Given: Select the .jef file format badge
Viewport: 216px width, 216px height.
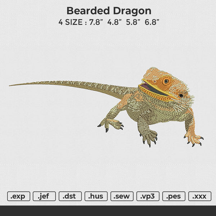Looking at the screenshot, I should (x=44, y=196).
